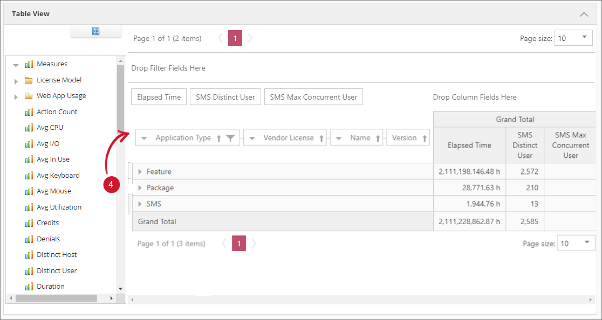Click the Distinct User measure item

(x=57, y=270)
